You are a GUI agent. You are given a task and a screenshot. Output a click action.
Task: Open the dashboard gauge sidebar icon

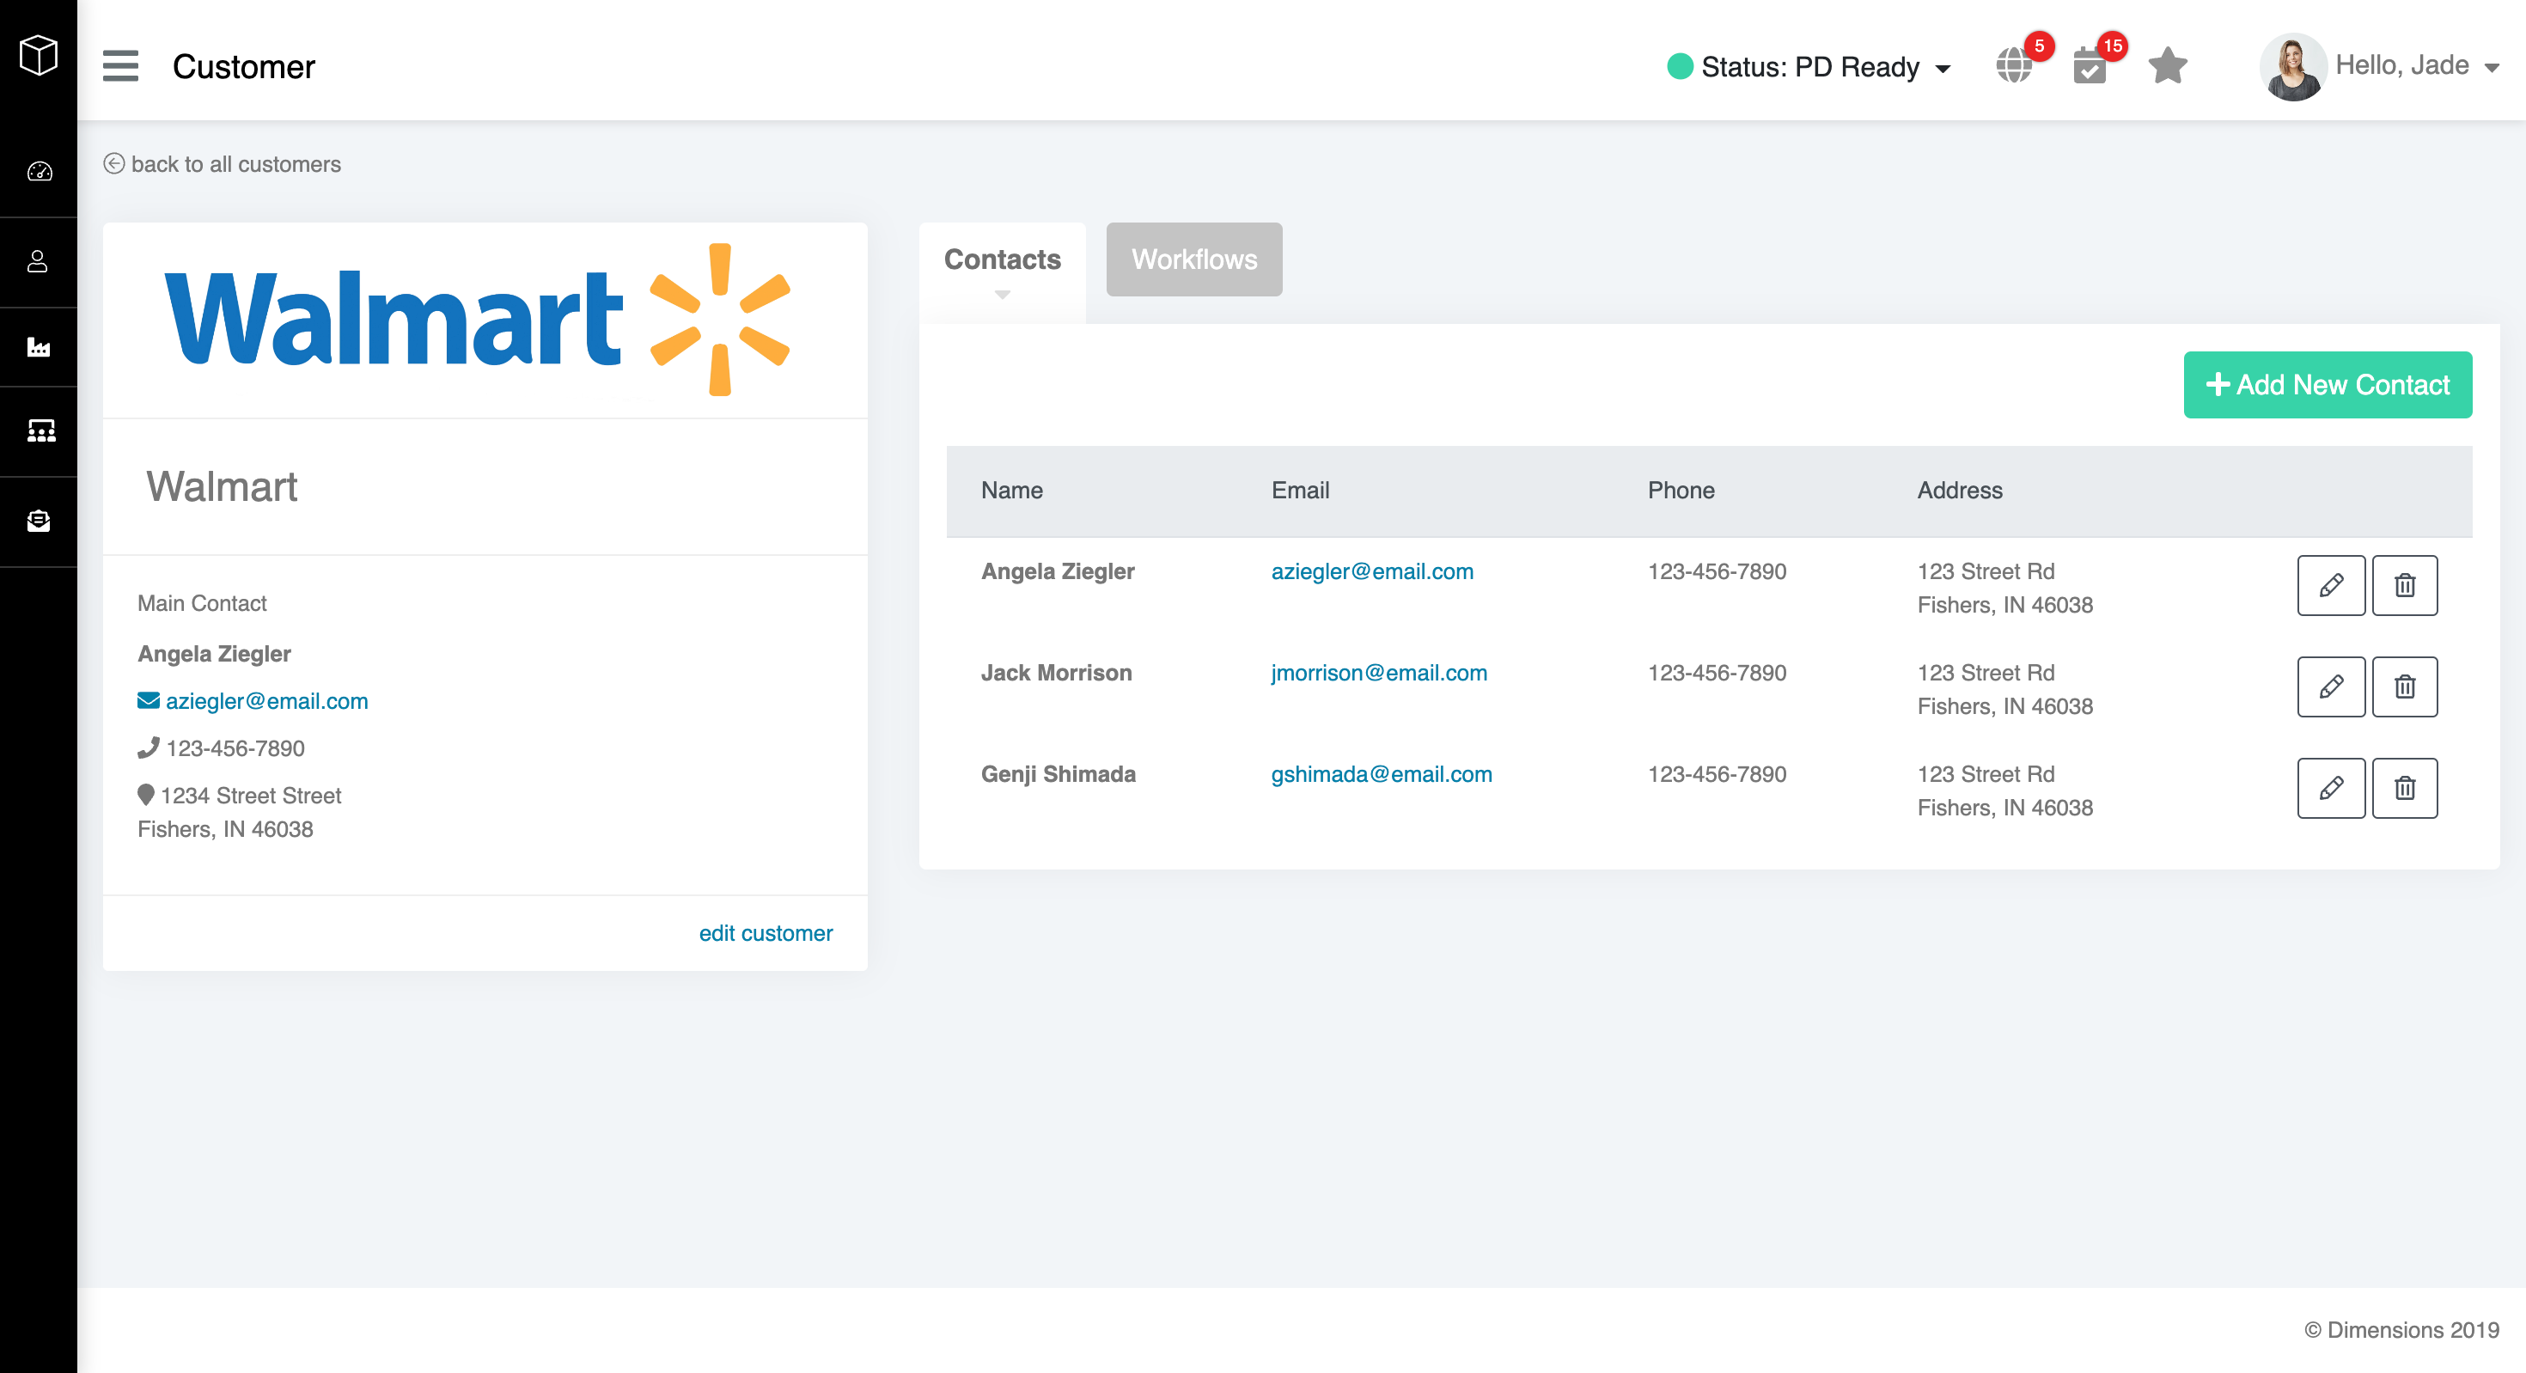tap(40, 172)
